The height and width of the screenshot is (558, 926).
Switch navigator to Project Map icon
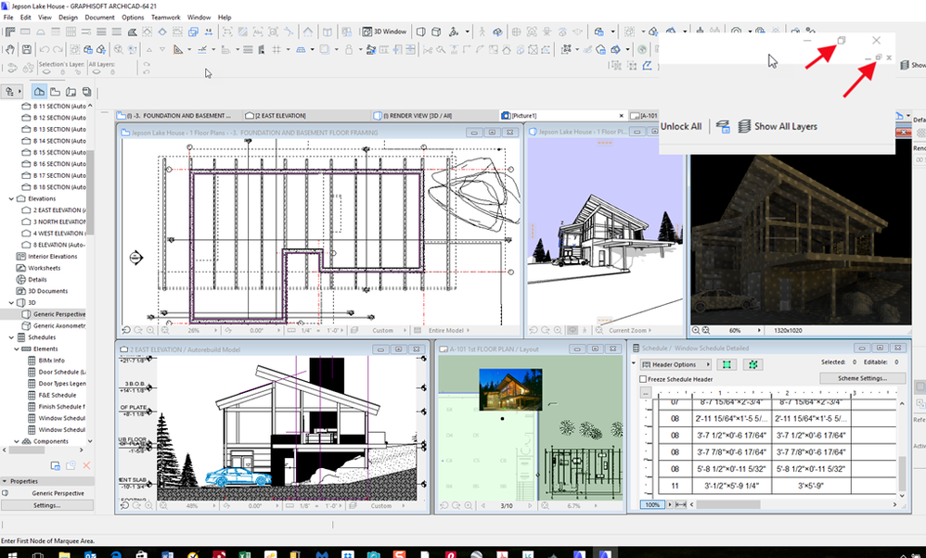[x=40, y=91]
